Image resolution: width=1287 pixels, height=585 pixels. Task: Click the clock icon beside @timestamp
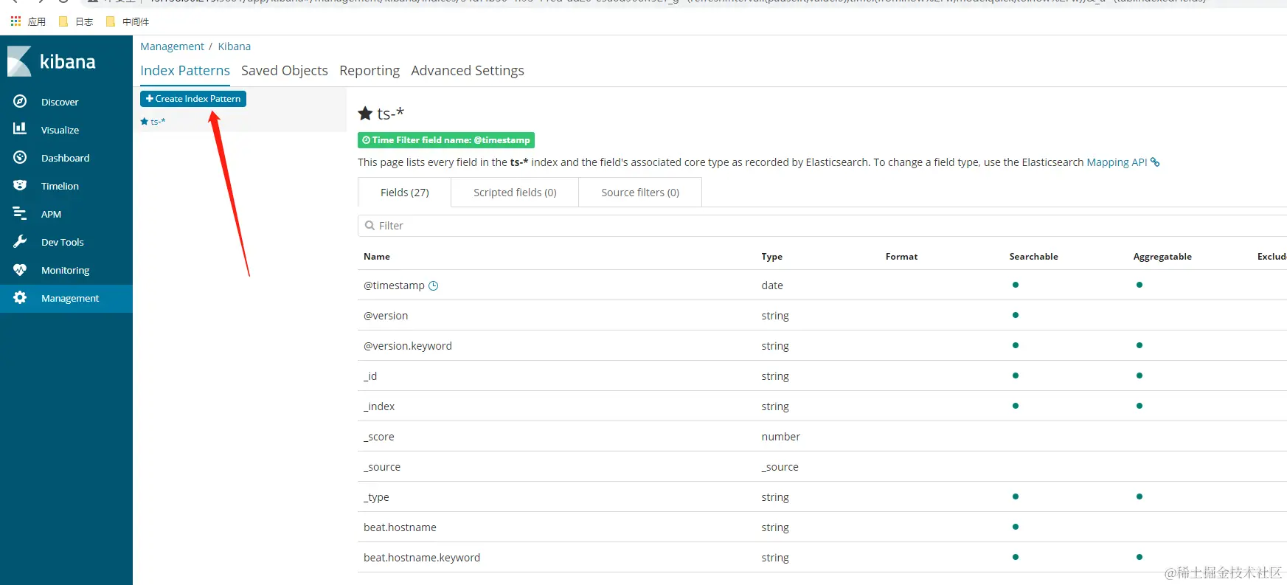(x=434, y=285)
